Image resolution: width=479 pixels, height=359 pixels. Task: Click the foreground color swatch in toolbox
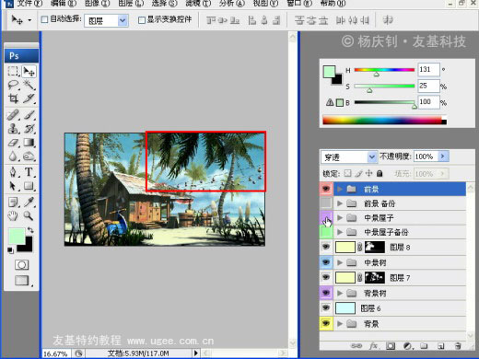tap(17, 236)
